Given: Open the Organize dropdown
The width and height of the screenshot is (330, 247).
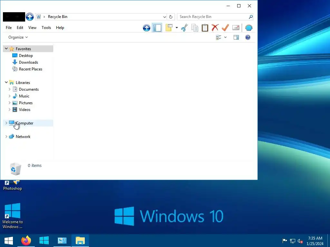Looking at the screenshot, I should pyautogui.click(x=18, y=37).
